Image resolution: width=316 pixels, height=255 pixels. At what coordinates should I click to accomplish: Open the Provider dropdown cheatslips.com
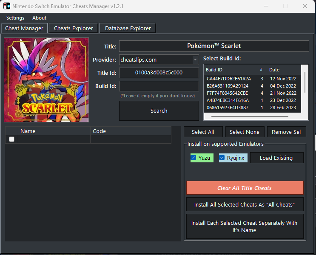pyautogui.click(x=159, y=59)
